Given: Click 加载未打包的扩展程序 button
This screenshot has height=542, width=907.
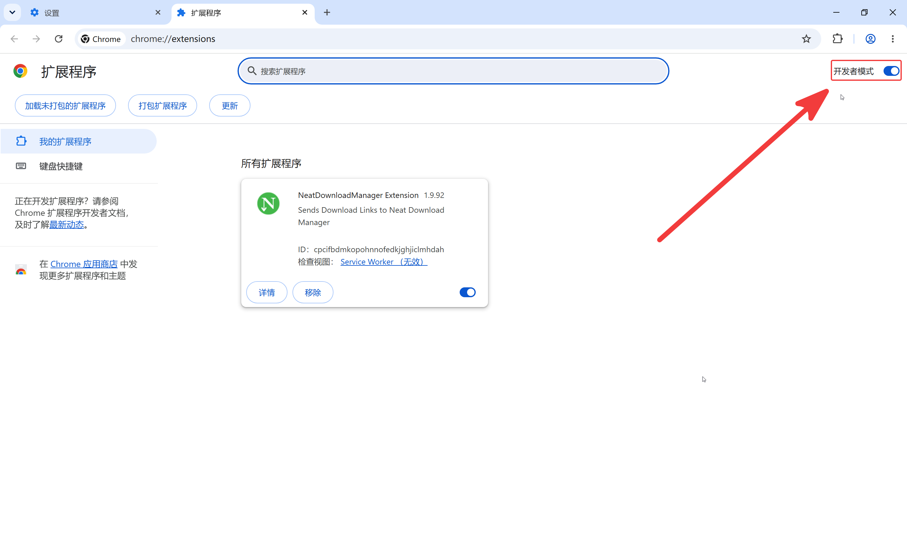Looking at the screenshot, I should (x=65, y=105).
